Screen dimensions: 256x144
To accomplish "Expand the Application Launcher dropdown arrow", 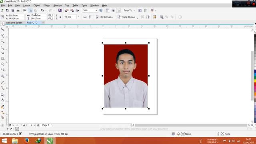I will click(x=156, y=10).
